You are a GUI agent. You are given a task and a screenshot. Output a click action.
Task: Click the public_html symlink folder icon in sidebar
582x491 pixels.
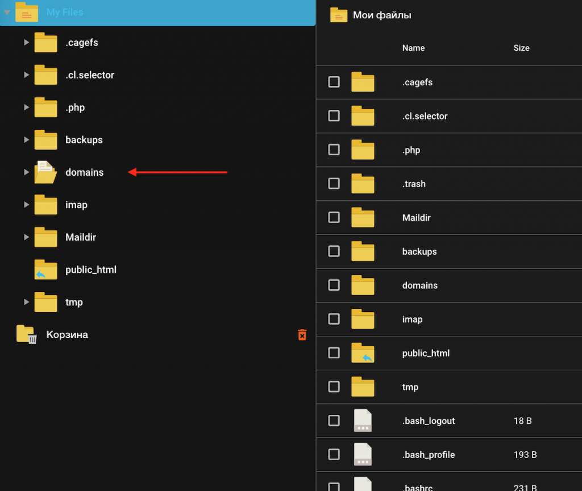[x=45, y=270]
